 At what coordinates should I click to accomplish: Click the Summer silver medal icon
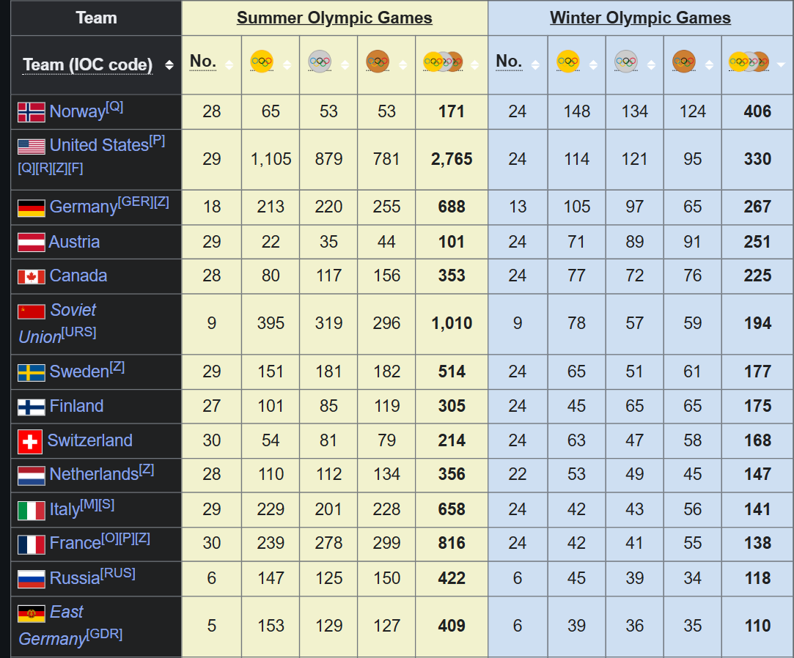(x=320, y=62)
